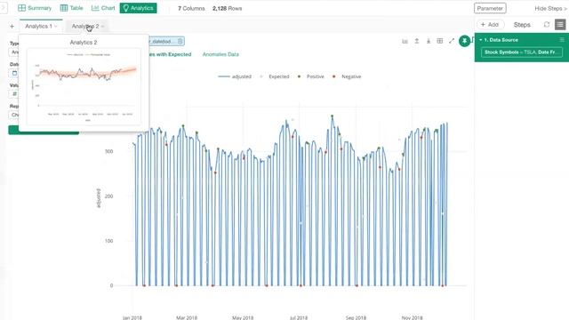Open Analytics 1 tab dropdown arrow
Viewport: 569px width, 320px height.
pyautogui.click(x=56, y=27)
